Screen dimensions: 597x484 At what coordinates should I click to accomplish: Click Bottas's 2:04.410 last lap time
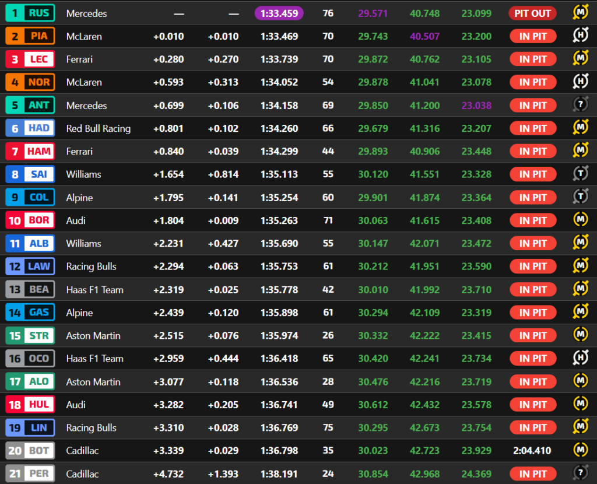pos(532,451)
